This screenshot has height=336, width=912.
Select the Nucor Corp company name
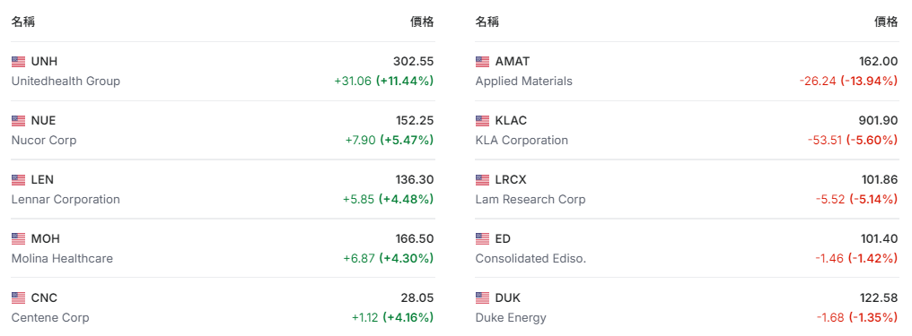pos(44,141)
